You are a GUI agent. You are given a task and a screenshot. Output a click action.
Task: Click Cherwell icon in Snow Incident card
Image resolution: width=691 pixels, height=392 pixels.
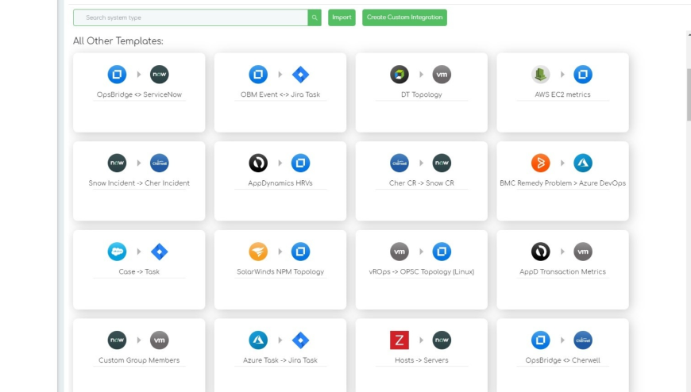click(159, 163)
